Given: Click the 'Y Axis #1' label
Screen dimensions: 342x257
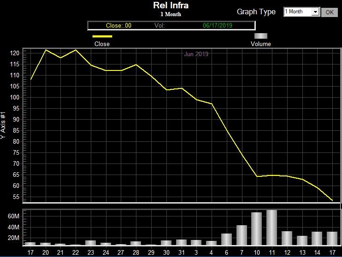Looking at the screenshot, I should click(x=4, y=125).
